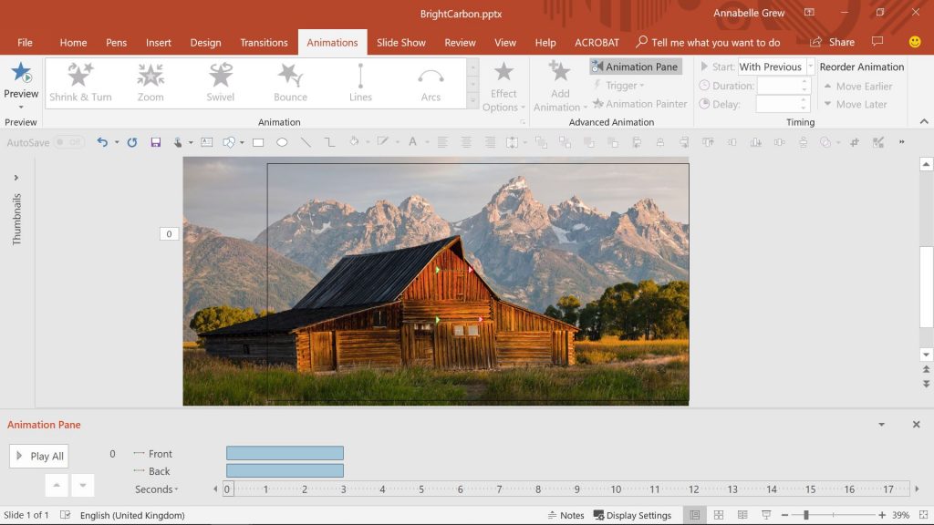Open the Transitions ribbon tab

(x=264, y=42)
